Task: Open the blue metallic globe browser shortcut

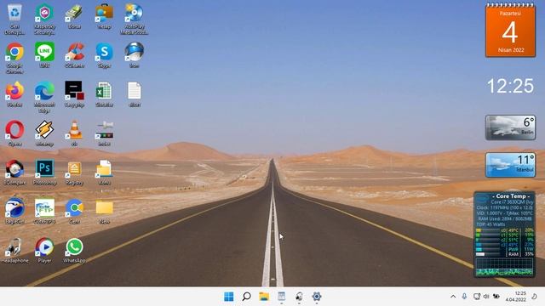Action: point(135,52)
